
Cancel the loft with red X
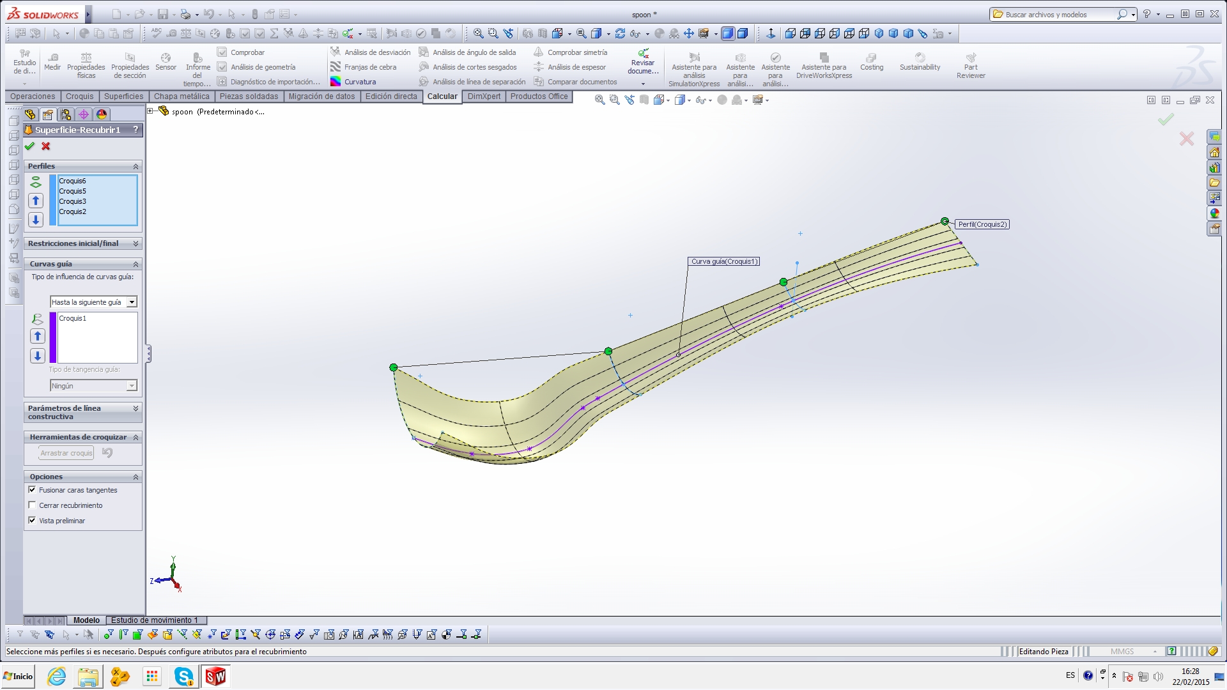point(46,146)
